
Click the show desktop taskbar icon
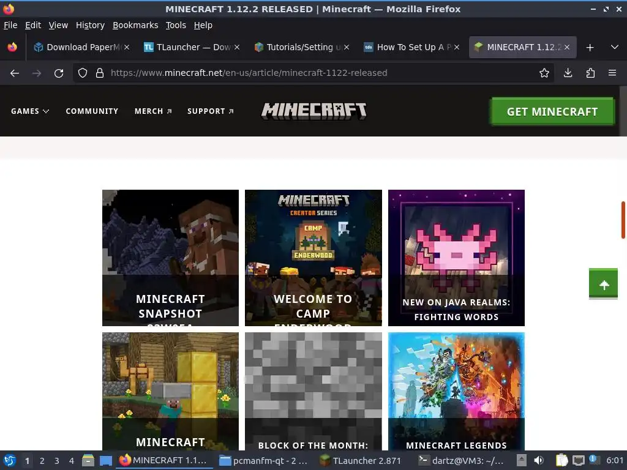pyautogui.click(x=105, y=460)
